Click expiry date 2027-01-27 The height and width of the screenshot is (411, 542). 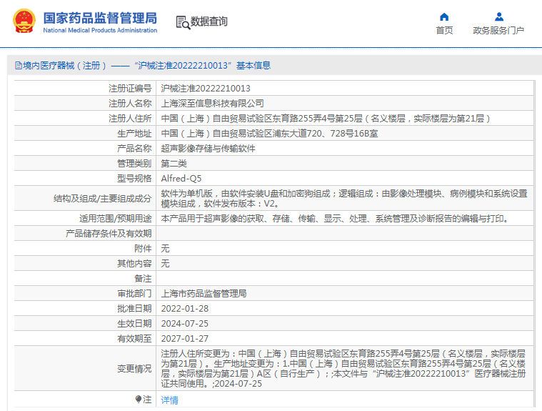coord(184,338)
